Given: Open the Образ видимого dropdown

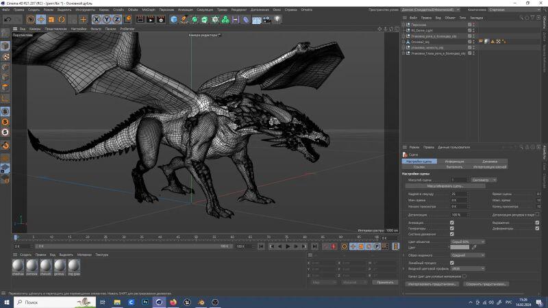Looking at the screenshot, I should point(468,255).
